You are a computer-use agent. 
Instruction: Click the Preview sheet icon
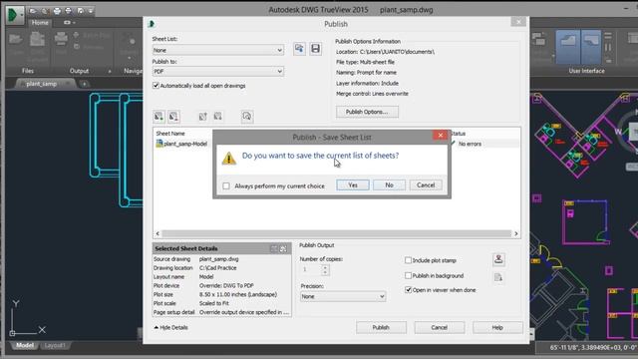click(247, 117)
